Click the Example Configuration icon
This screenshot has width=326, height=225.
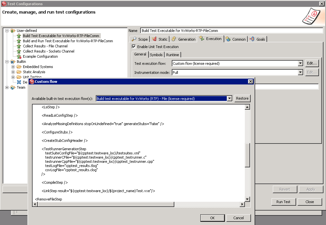click(x=19, y=56)
